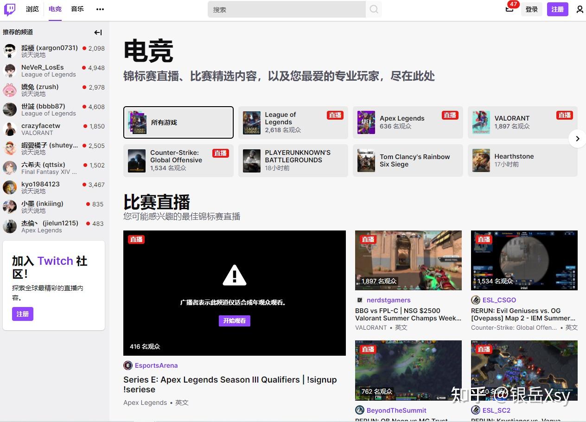Viewport: 586px width, 422px height.
Task: Click the 登录 login button
Action: [532, 9]
